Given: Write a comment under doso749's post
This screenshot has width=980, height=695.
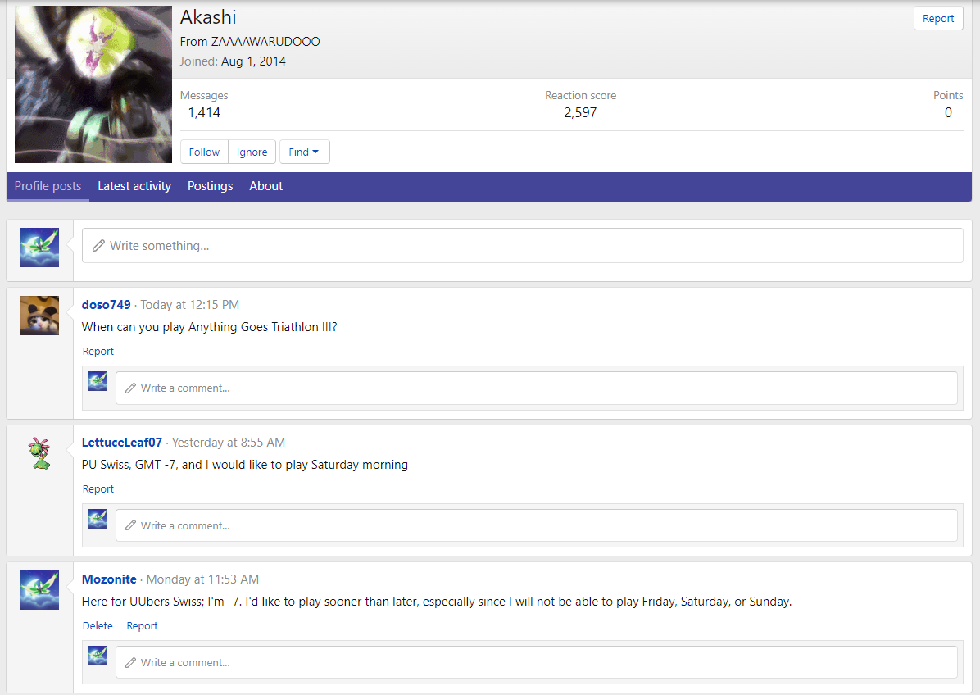Looking at the screenshot, I should (x=536, y=388).
